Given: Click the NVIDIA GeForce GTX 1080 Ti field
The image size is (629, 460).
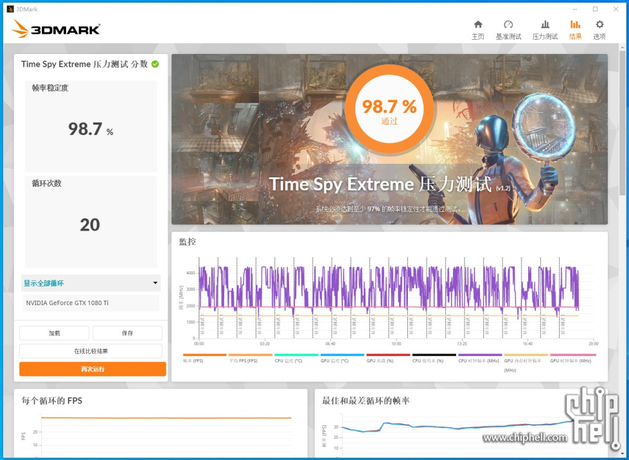Looking at the screenshot, I should (91, 303).
